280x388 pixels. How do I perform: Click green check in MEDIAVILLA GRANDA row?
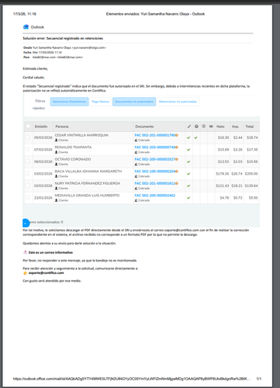(x=188, y=198)
